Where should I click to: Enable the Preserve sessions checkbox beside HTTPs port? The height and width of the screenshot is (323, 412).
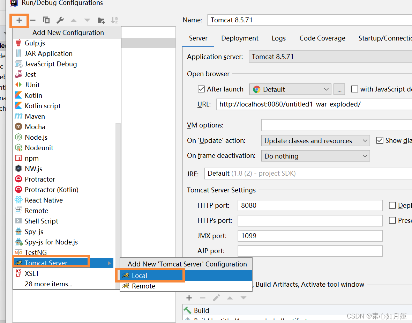(x=392, y=220)
